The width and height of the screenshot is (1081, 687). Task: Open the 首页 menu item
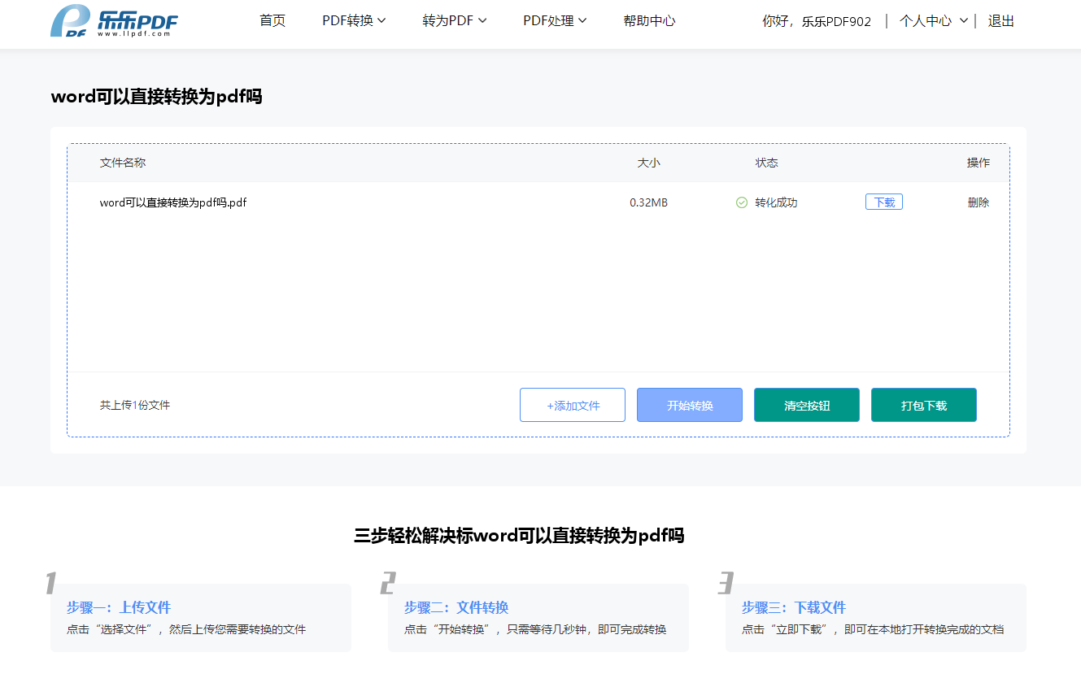272,21
